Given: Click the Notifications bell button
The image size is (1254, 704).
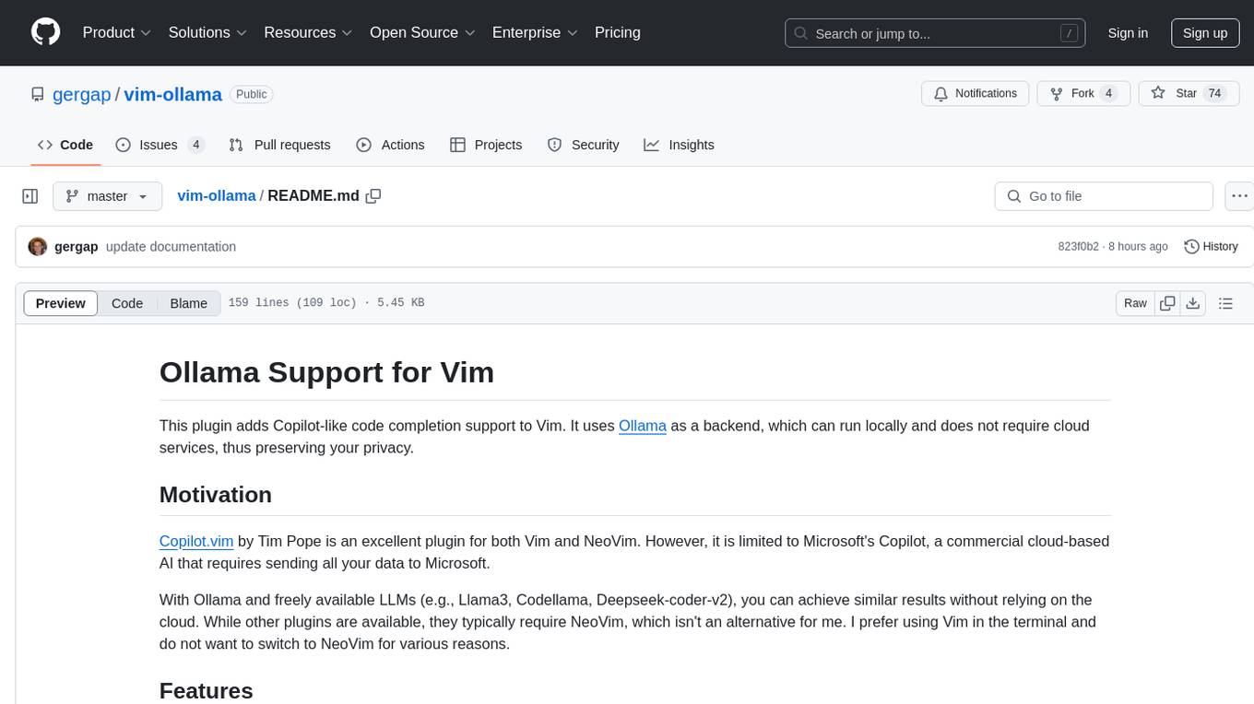Looking at the screenshot, I should click(976, 93).
